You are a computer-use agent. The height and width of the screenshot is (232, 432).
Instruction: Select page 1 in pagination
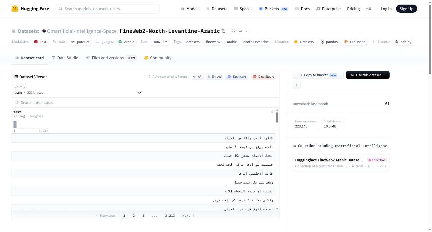click(124, 216)
